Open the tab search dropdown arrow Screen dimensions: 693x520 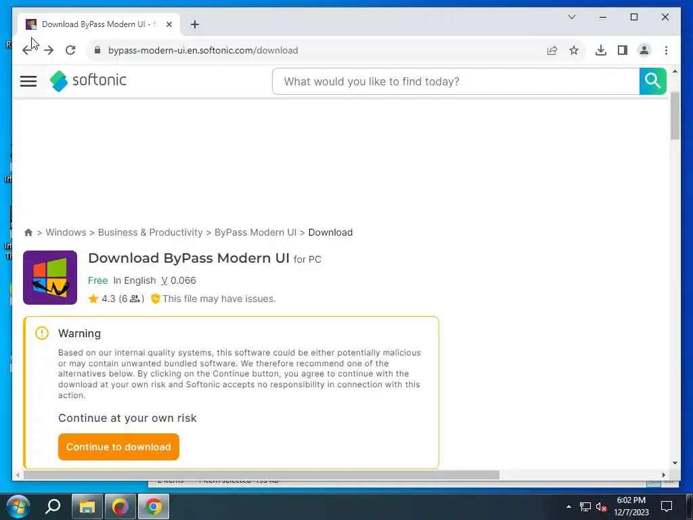(571, 17)
